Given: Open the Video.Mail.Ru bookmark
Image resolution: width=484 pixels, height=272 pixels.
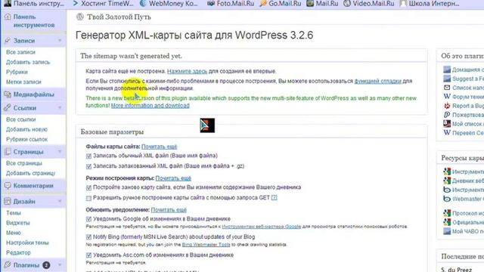Looking at the screenshot, I should pyautogui.click(x=369, y=3).
